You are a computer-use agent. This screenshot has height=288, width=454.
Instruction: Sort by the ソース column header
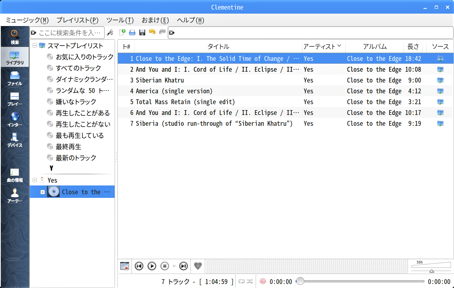coord(440,46)
